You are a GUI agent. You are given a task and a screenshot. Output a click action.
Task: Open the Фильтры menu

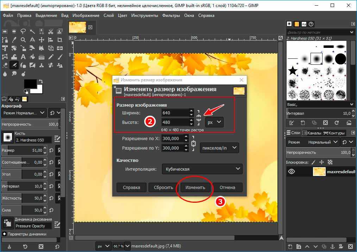(171, 15)
